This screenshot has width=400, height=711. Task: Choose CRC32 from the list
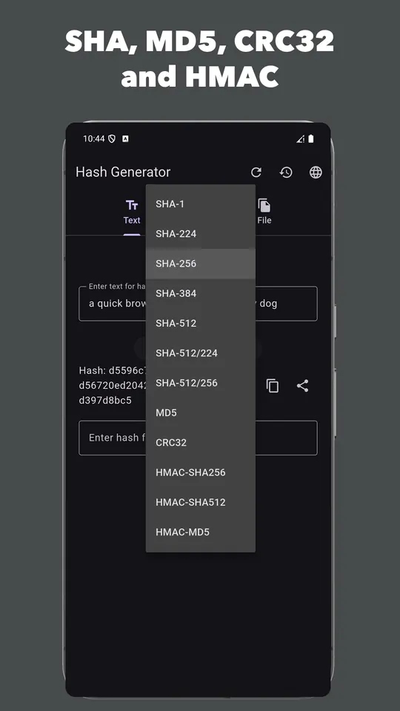click(201, 443)
